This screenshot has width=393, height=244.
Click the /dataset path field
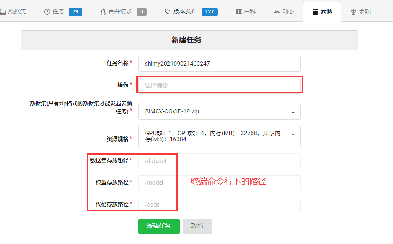pos(220,161)
